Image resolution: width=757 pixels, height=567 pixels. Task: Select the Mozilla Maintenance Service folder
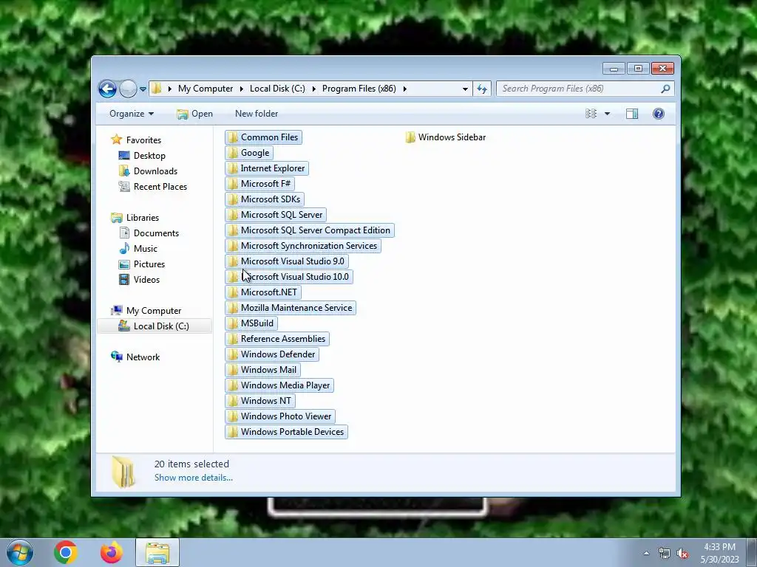pos(291,308)
